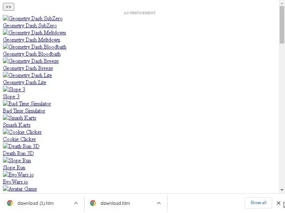The height and width of the screenshot is (213, 285).
Task: Open the Bad Time Simulator text link
Action: 24,111
